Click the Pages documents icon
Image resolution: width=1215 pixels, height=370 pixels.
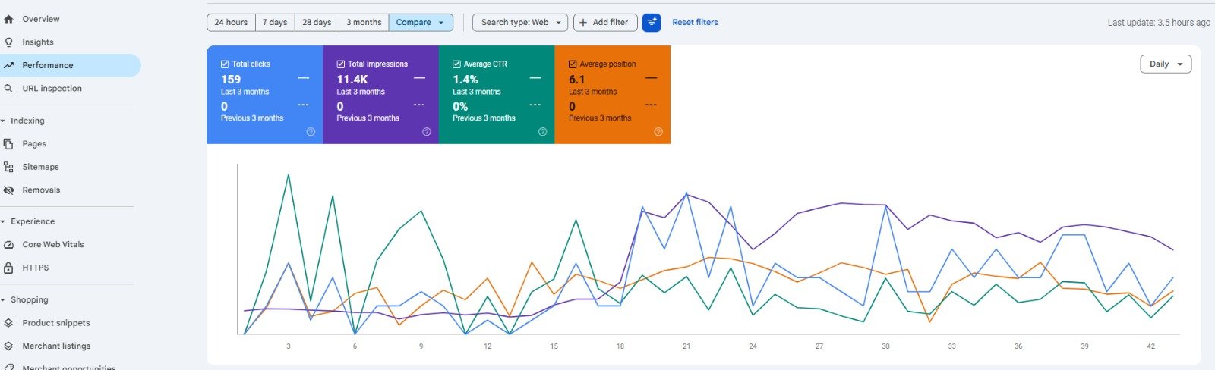click(8, 143)
